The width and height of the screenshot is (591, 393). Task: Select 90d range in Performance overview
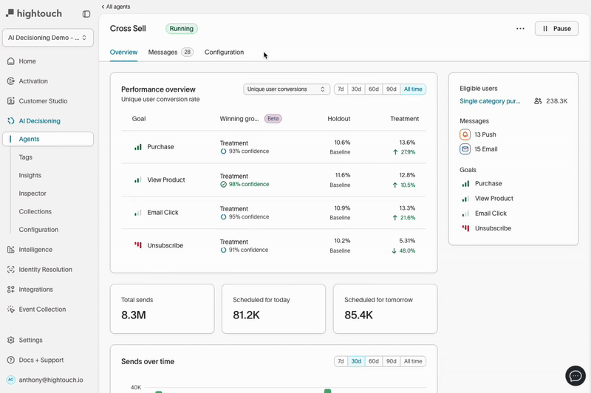click(x=391, y=89)
